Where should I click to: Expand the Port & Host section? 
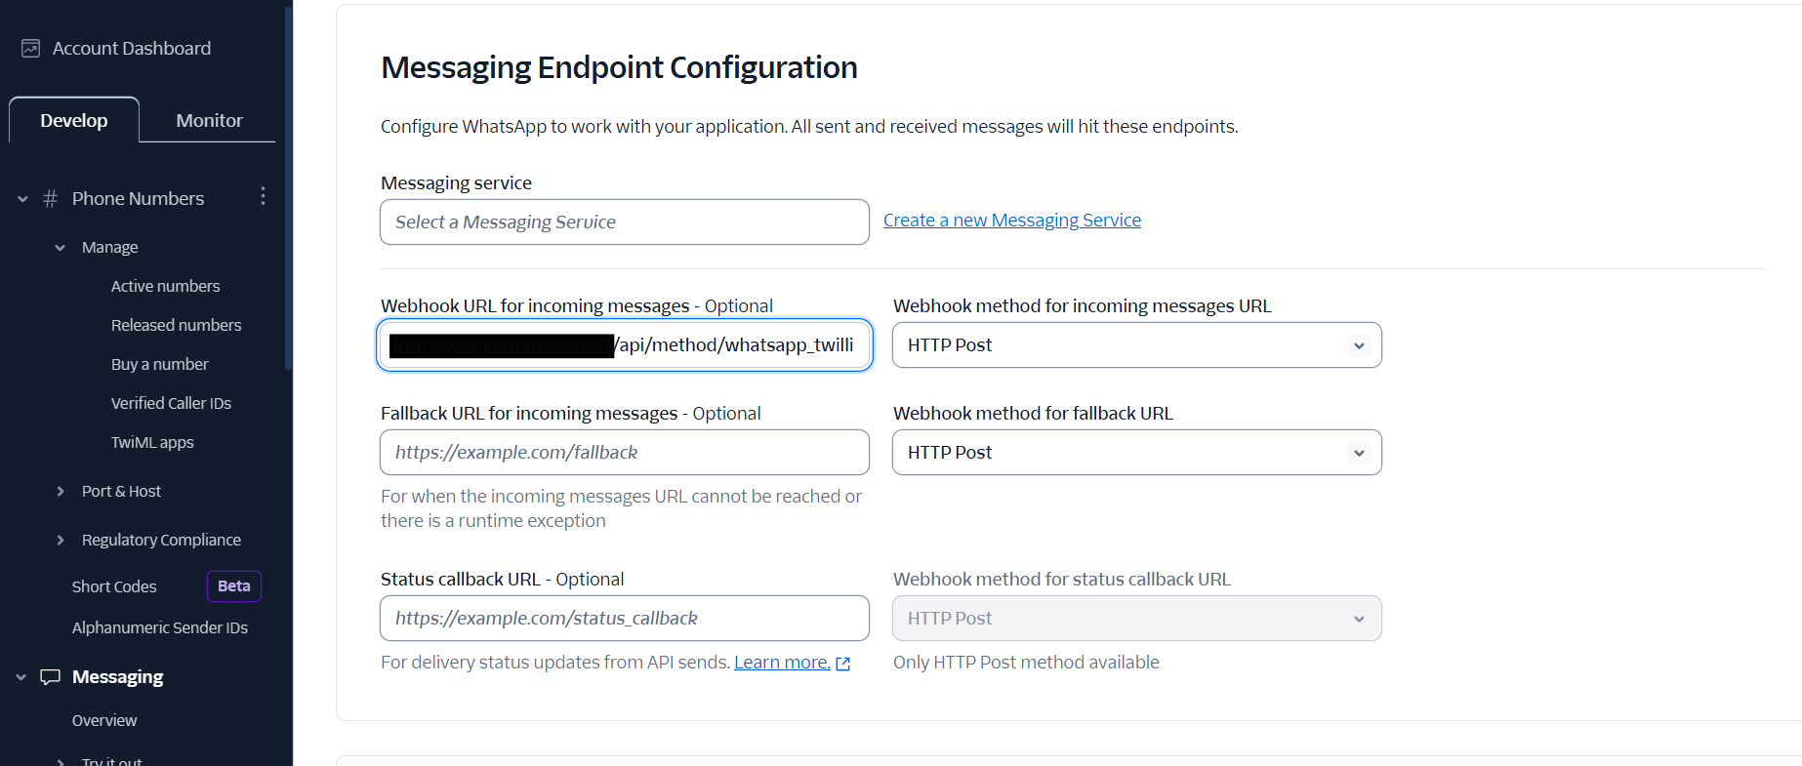tap(59, 491)
